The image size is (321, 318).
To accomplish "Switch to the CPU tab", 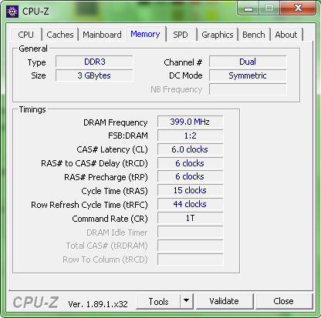I will [x=26, y=35].
